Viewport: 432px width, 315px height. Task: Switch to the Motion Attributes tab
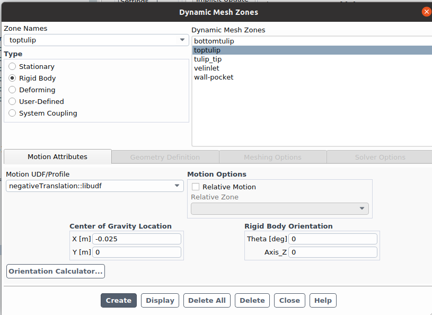[57, 157]
